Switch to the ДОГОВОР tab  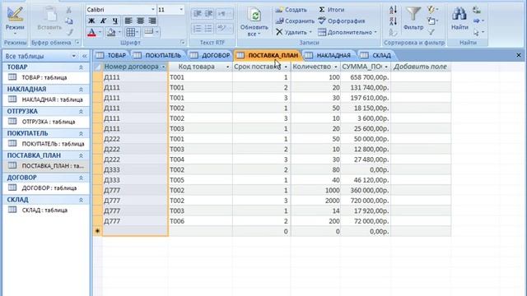(211, 55)
